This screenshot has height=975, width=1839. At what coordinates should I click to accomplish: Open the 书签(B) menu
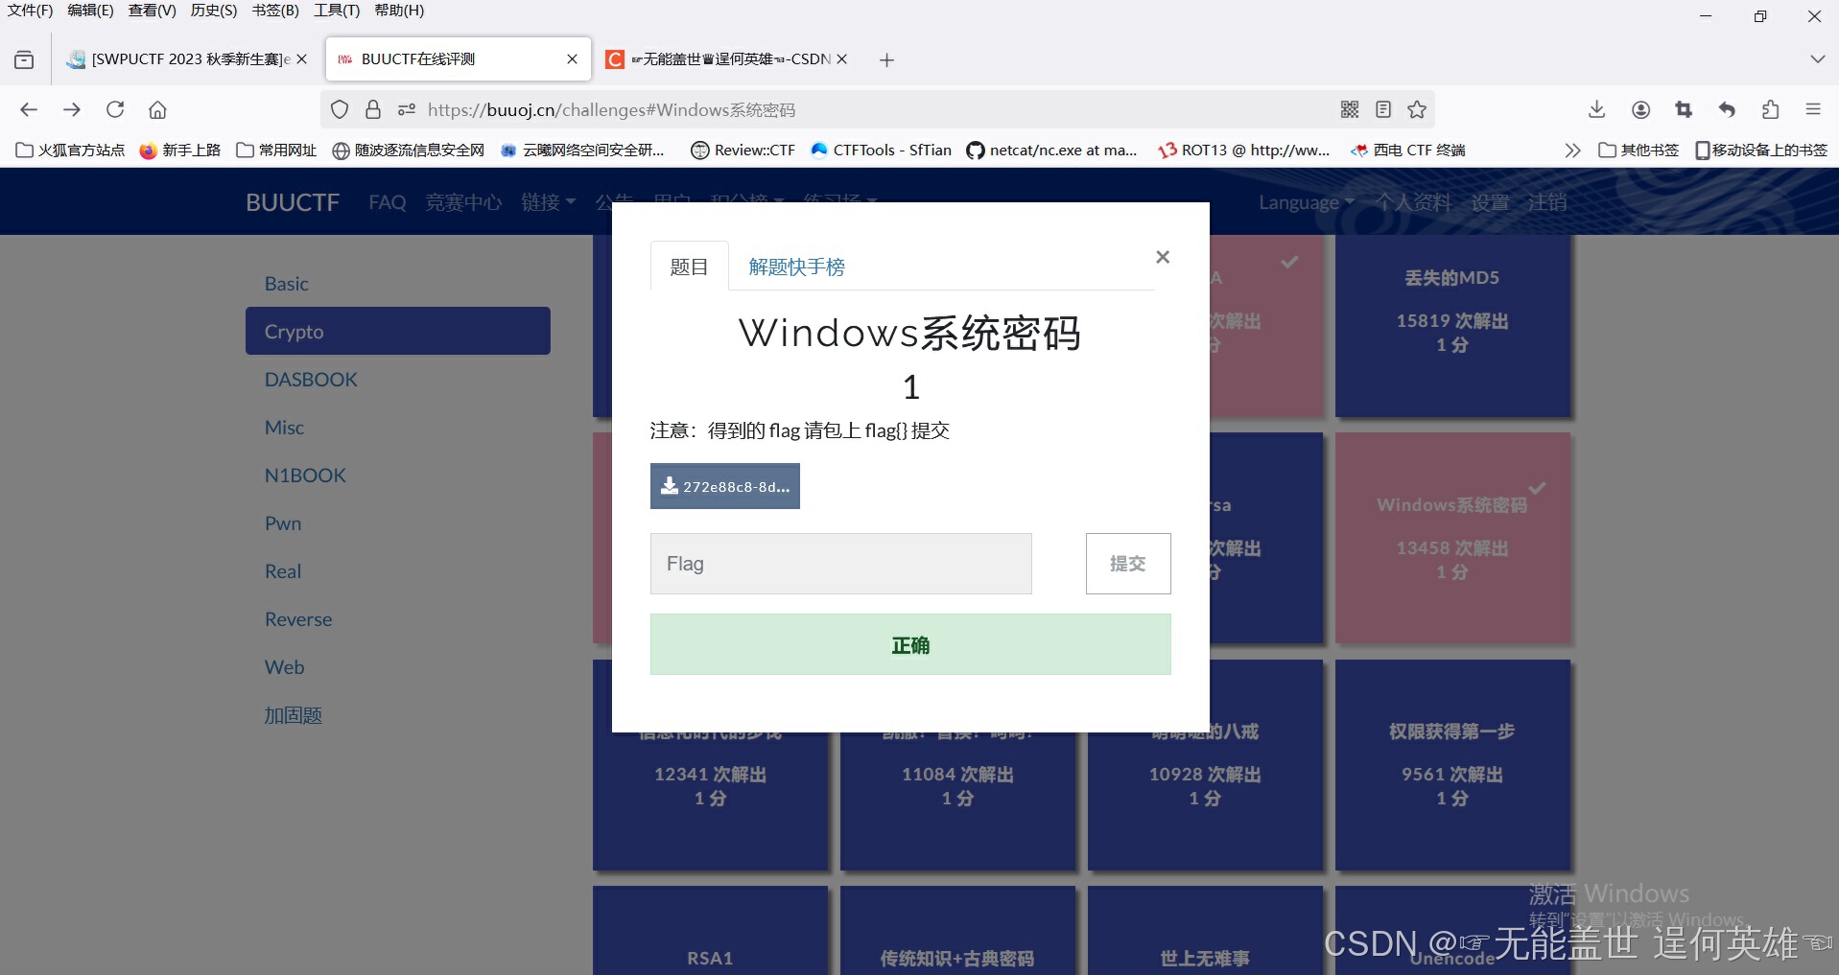pos(275,11)
